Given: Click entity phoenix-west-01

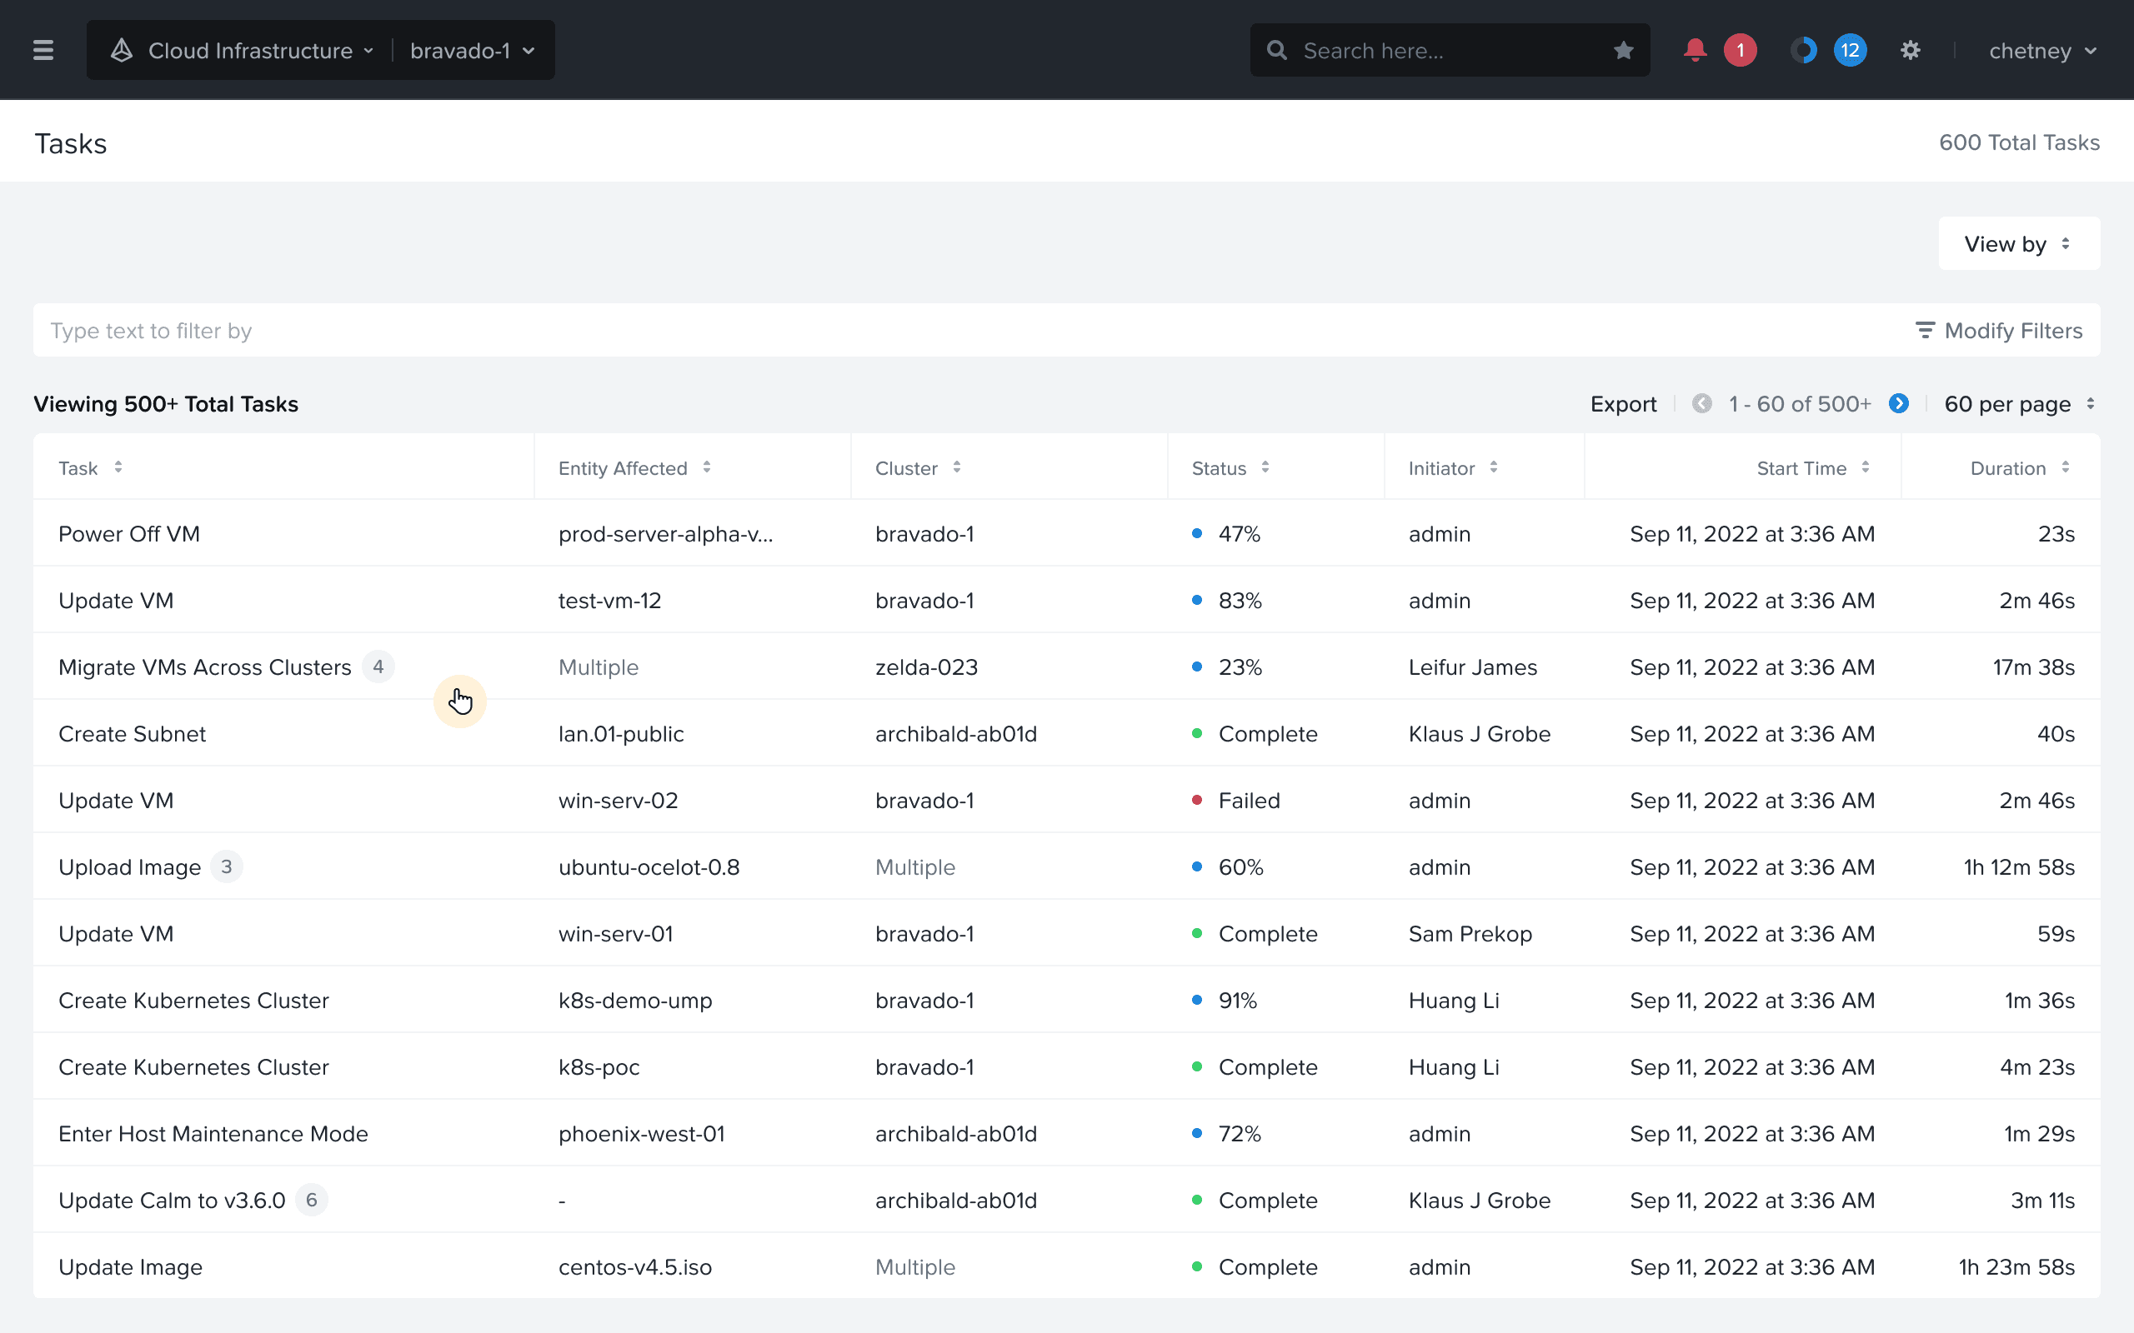Looking at the screenshot, I should [641, 1134].
